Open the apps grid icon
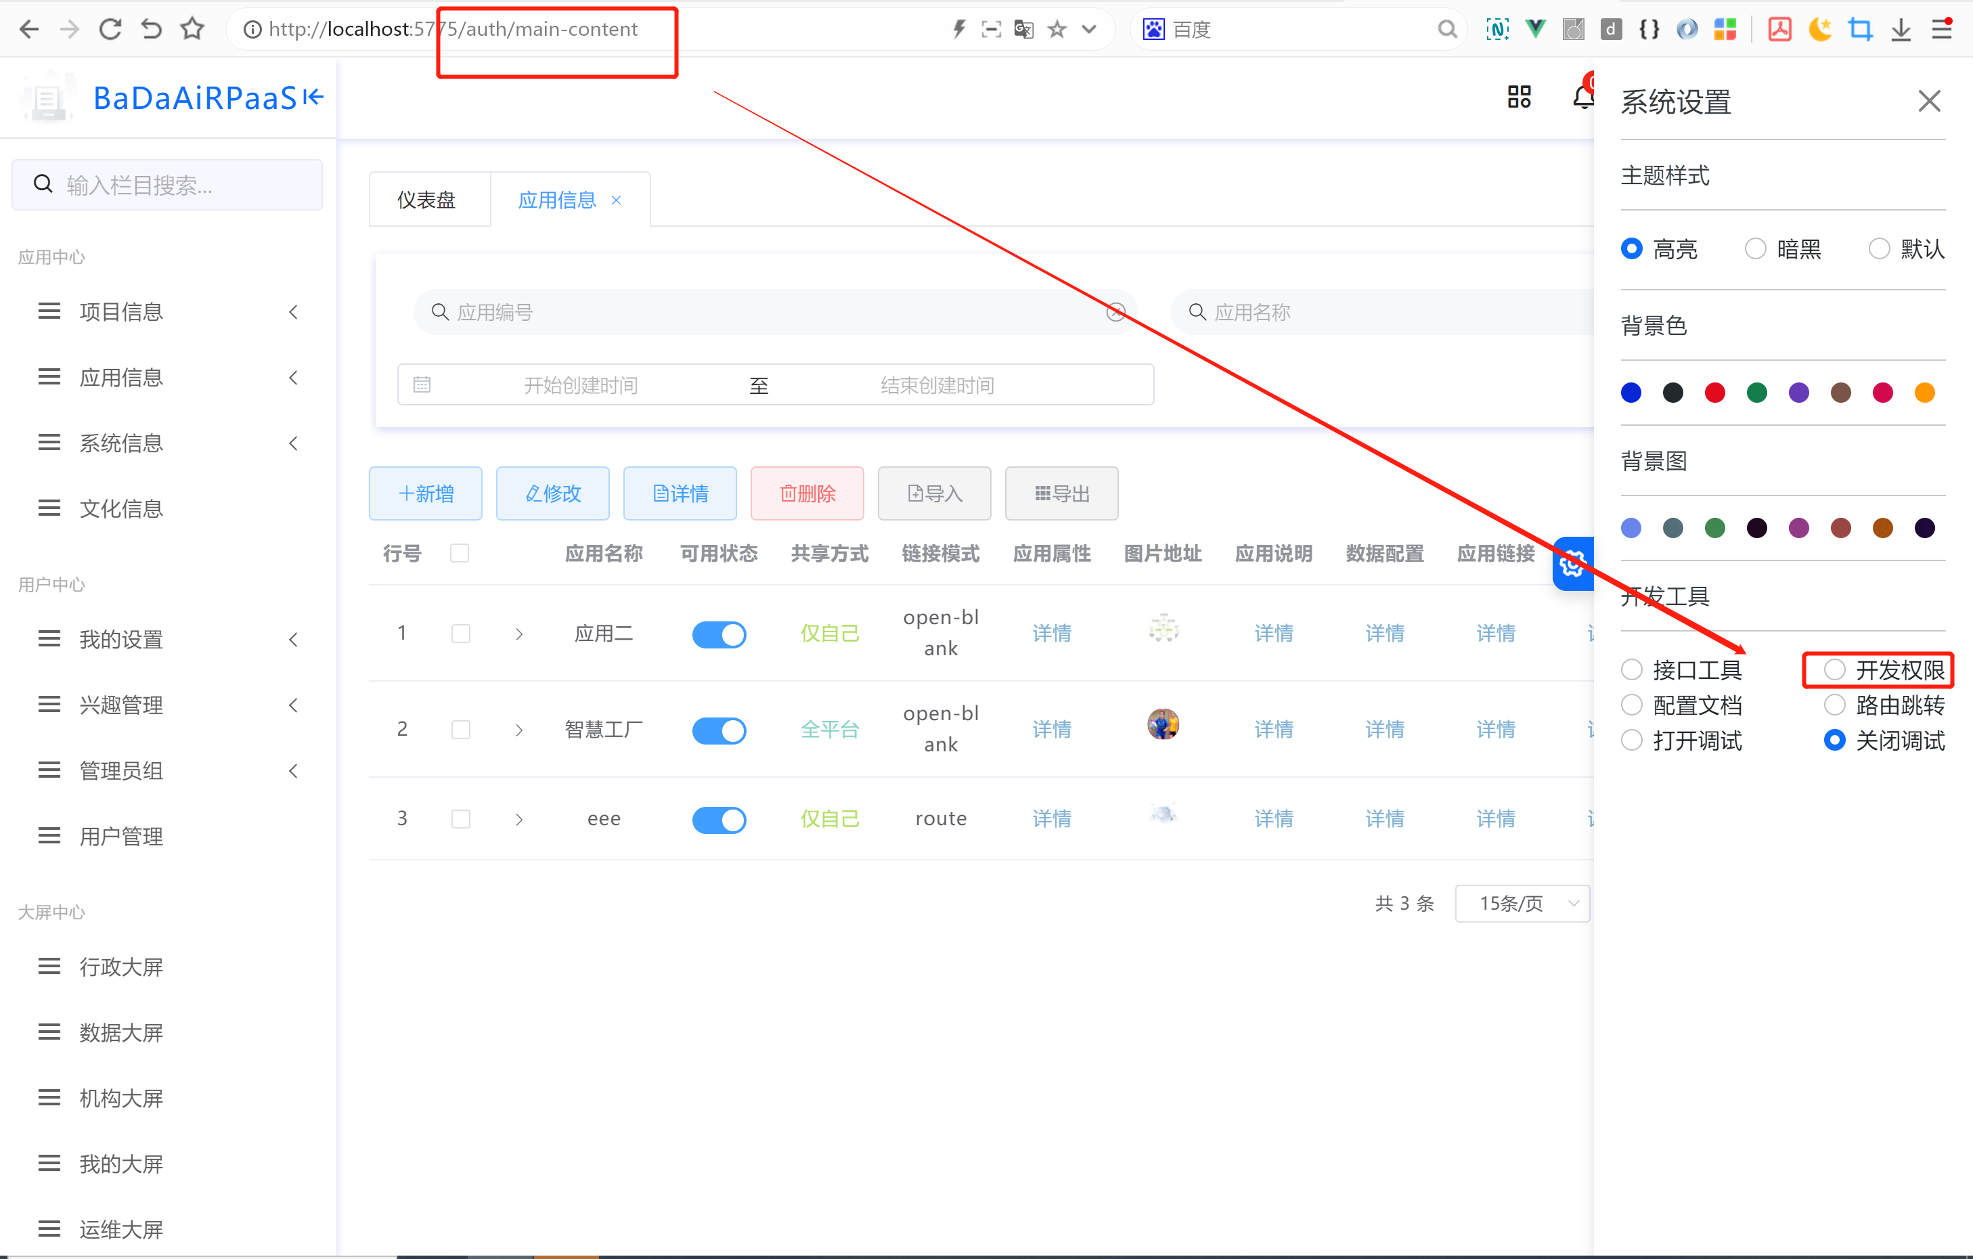1973x1259 pixels. pos(1519,97)
